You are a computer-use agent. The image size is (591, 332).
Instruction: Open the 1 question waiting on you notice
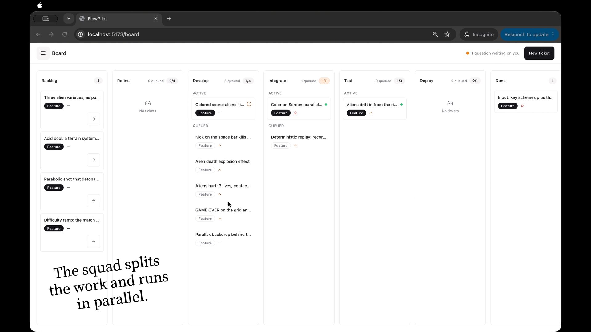493,53
